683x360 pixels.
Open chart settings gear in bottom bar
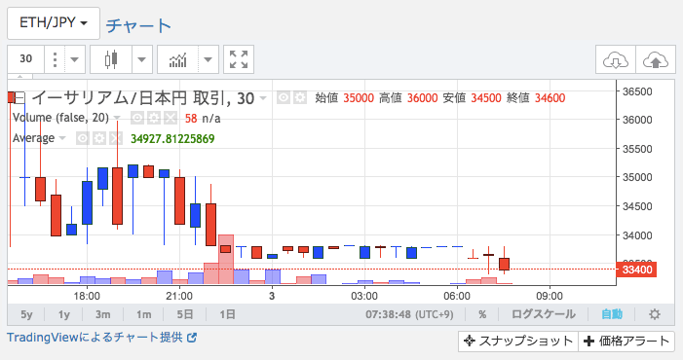(x=655, y=314)
